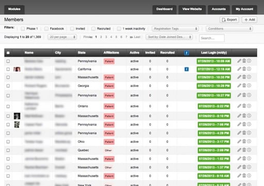Change the 20 per page dropdown
The image size is (264, 186).
click(x=62, y=37)
